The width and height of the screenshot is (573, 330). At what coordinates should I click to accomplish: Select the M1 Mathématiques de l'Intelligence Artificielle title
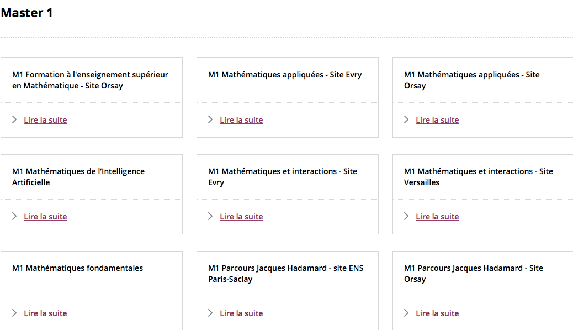pyautogui.click(x=78, y=177)
